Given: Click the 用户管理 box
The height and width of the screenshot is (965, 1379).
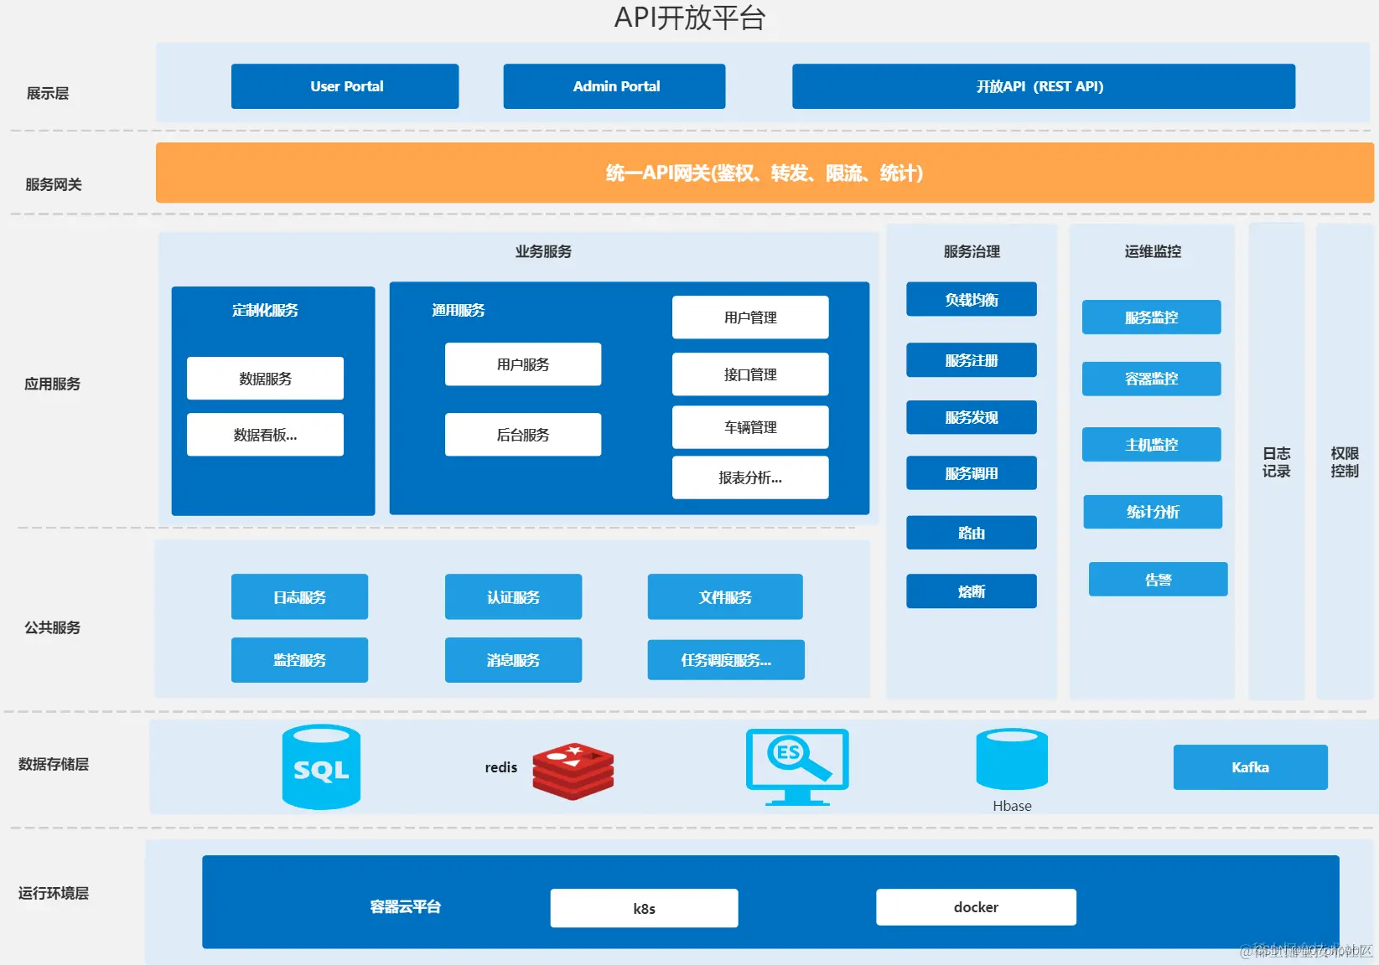Looking at the screenshot, I should [750, 317].
